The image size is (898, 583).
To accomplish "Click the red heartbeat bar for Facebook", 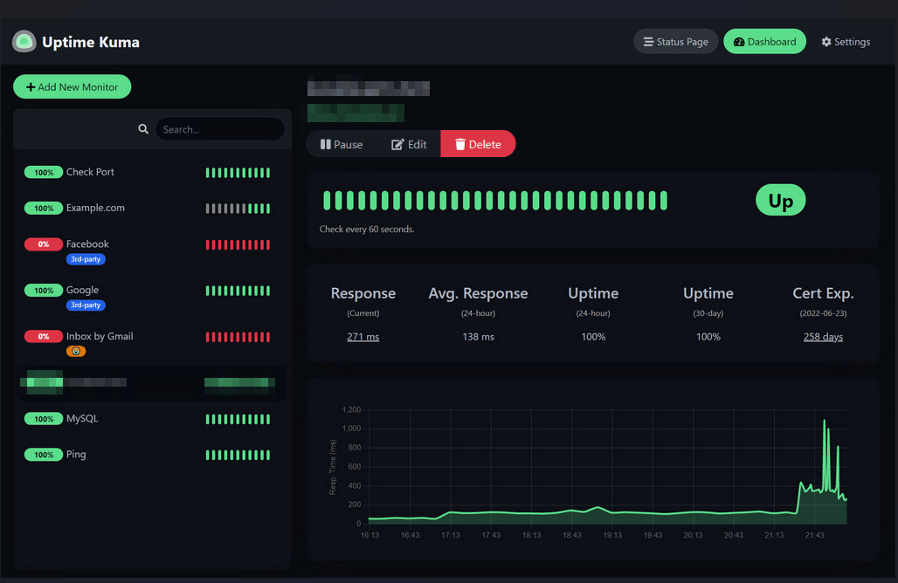I will 238,245.
